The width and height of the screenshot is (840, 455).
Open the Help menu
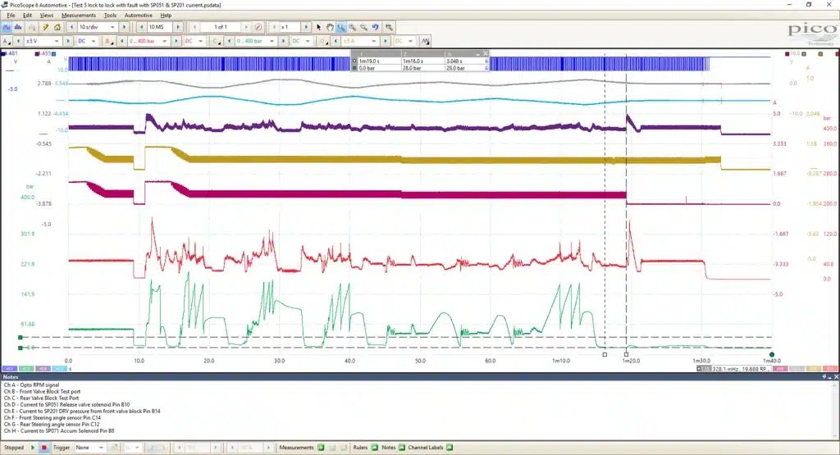[166, 16]
